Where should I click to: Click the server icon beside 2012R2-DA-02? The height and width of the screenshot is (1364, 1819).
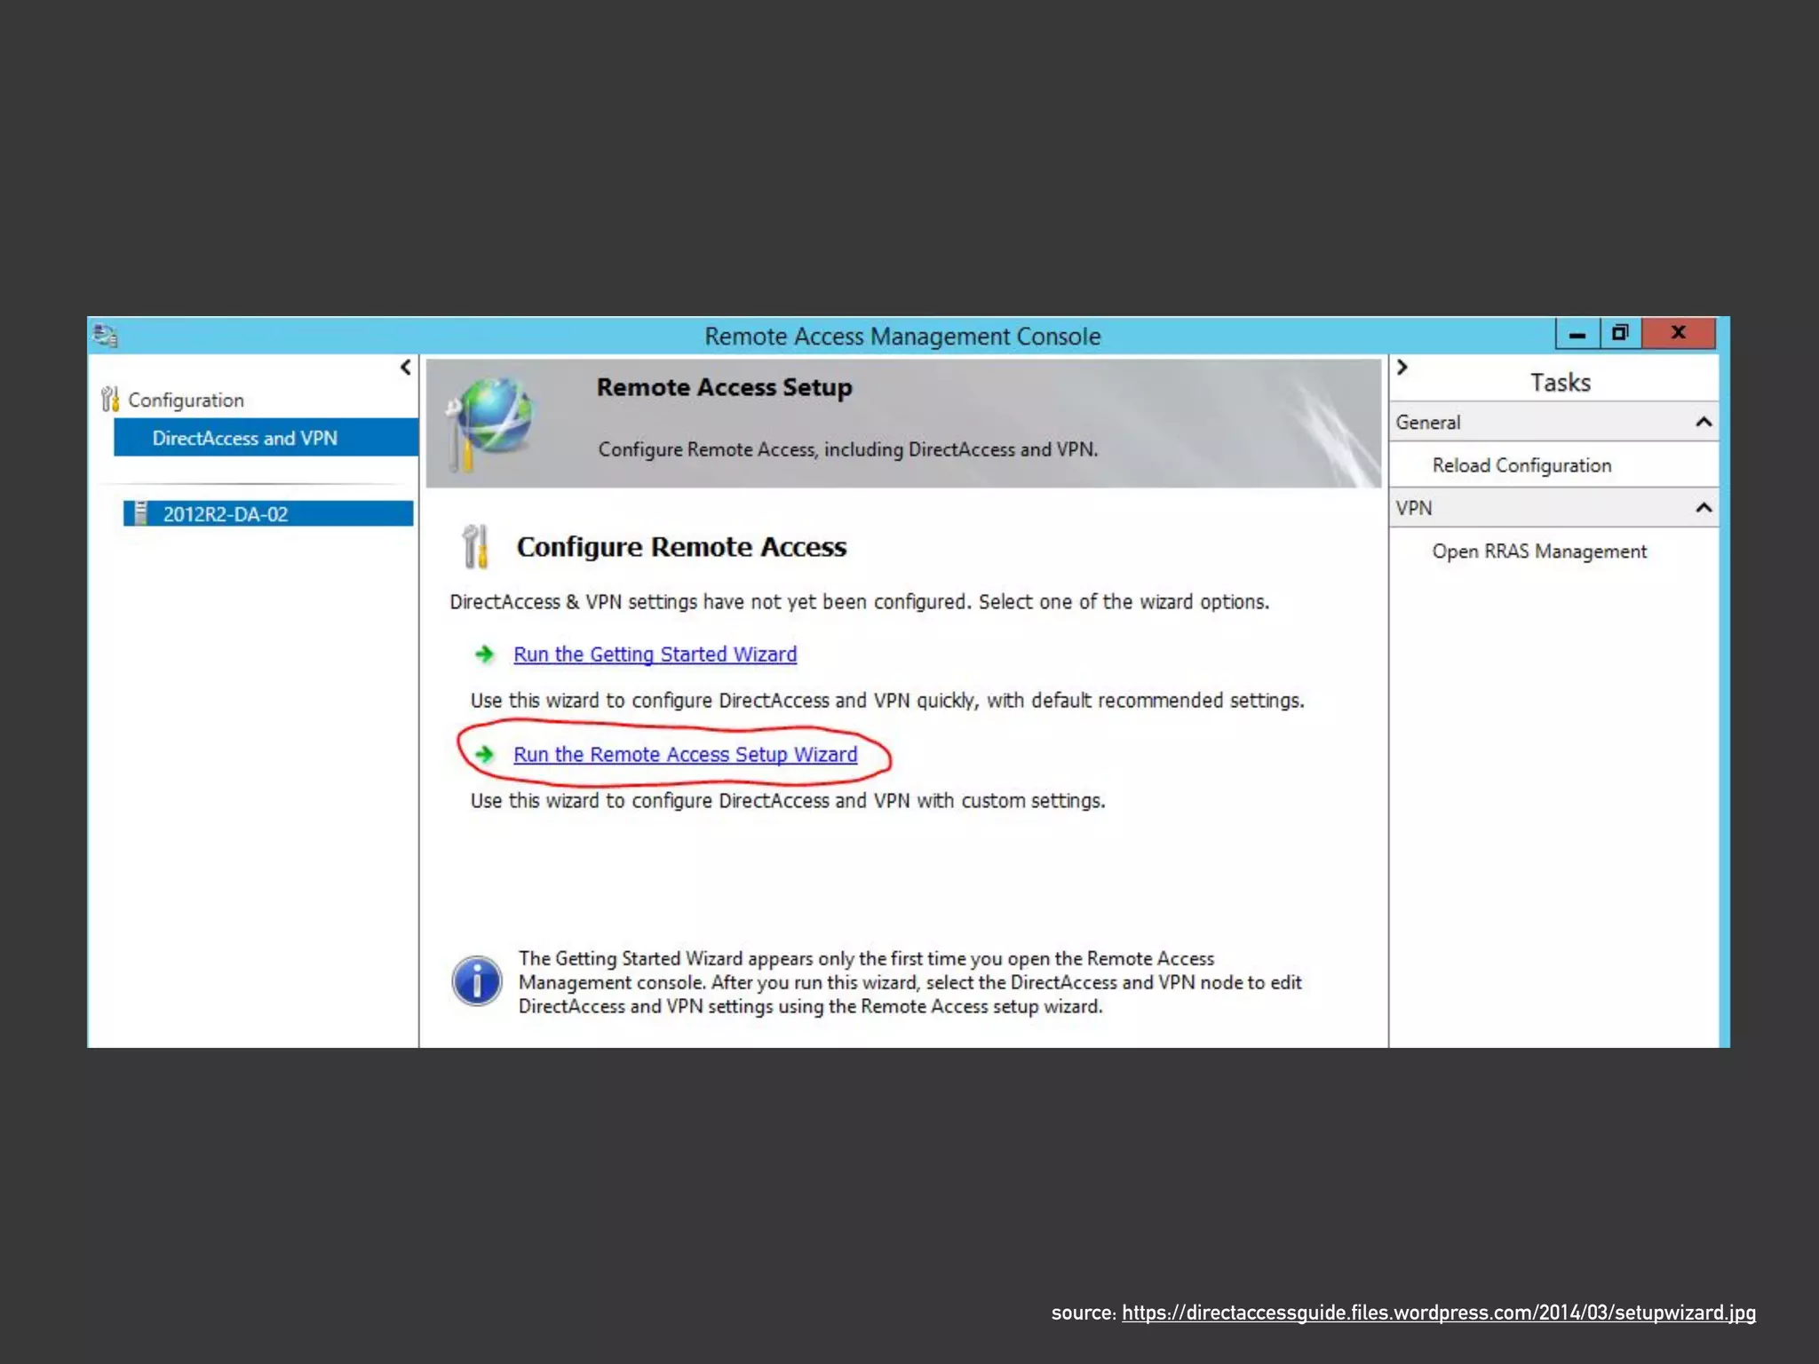click(140, 513)
